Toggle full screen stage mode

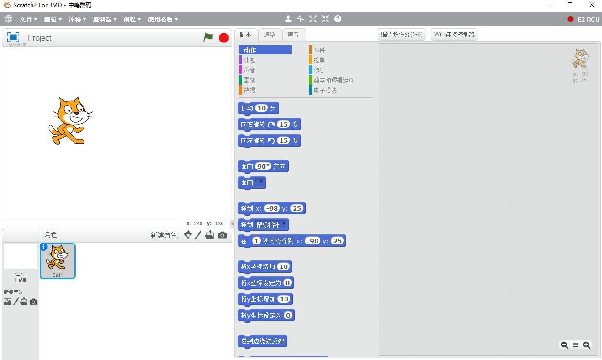13,37
